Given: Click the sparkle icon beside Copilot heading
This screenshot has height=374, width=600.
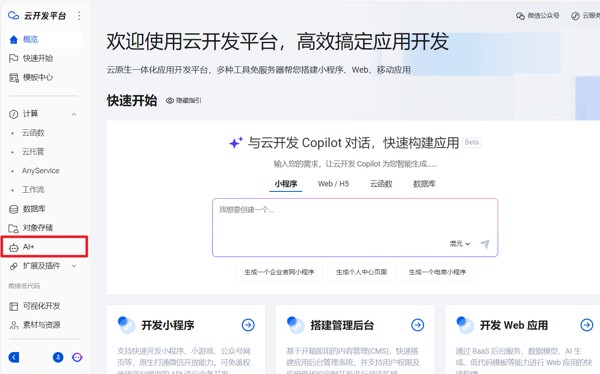Looking at the screenshot, I should pyautogui.click(x=236, y=142).
